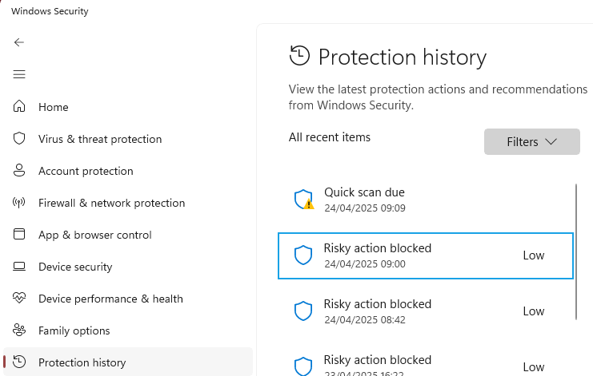Click the Virus & threat protection shield icon
593x376 pixels.
point(19,138)
